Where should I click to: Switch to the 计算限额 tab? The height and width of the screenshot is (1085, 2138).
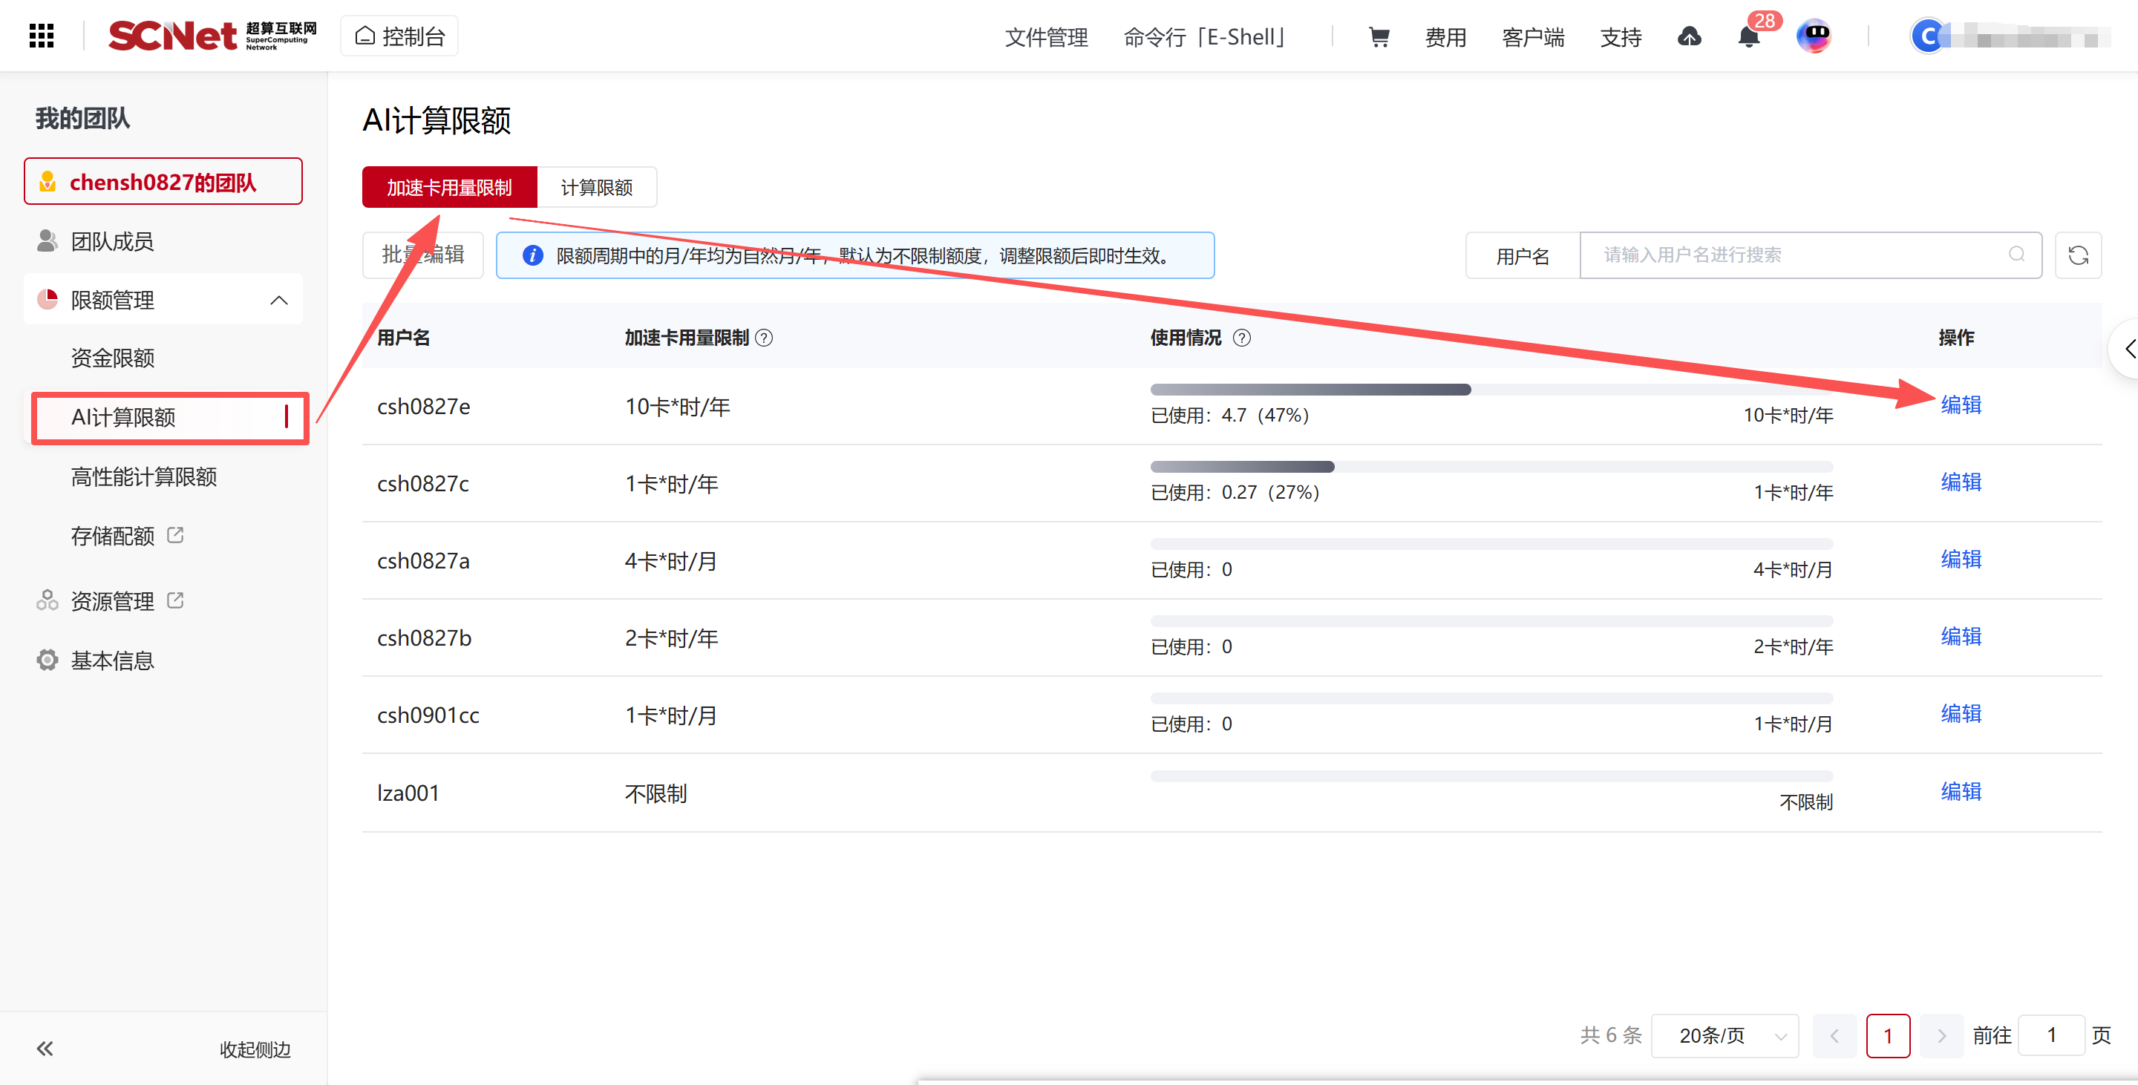click(597, 188)
